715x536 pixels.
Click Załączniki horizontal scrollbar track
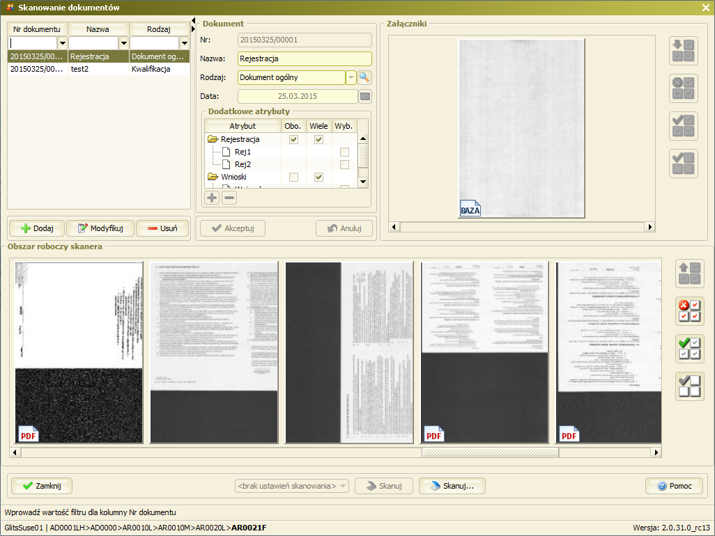pyautogui.click(x=522, y=227)
